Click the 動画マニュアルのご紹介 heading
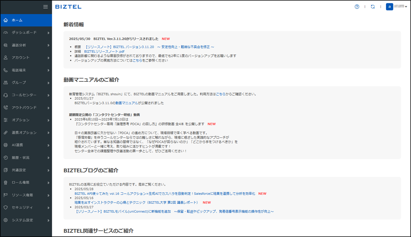Viewport: 411px width, 237px height. pos(91,80)
